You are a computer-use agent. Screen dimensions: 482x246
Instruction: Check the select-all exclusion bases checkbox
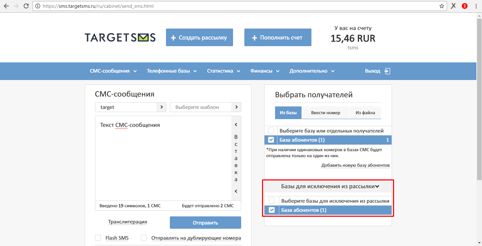pyautogui.click(x=272, y=201)
